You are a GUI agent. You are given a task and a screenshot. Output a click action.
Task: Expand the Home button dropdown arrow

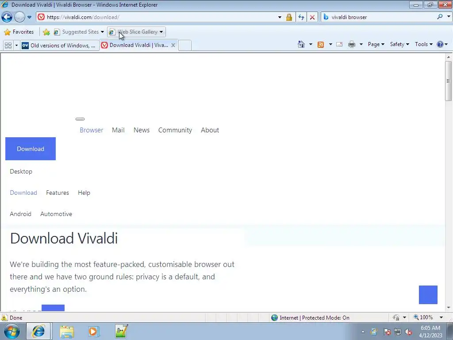tap(311, 44)
